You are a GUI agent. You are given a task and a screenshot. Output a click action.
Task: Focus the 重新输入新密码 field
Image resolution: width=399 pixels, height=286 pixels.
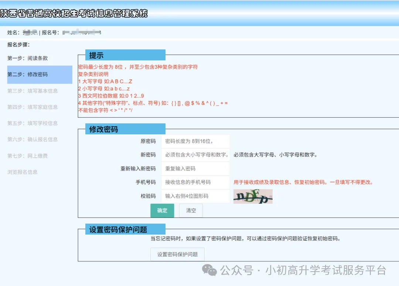click(195, 169)
